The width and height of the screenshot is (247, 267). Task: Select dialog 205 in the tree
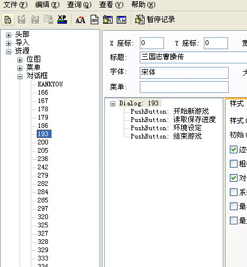[x=43, y=150]
